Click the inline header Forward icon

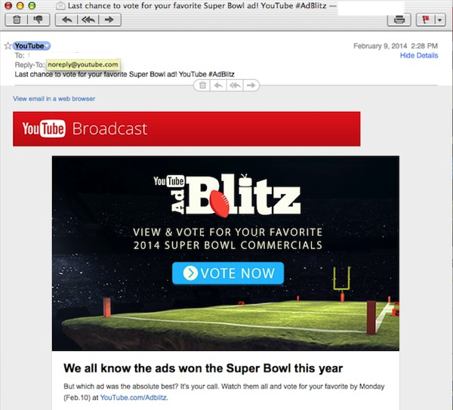click(251, 85)
